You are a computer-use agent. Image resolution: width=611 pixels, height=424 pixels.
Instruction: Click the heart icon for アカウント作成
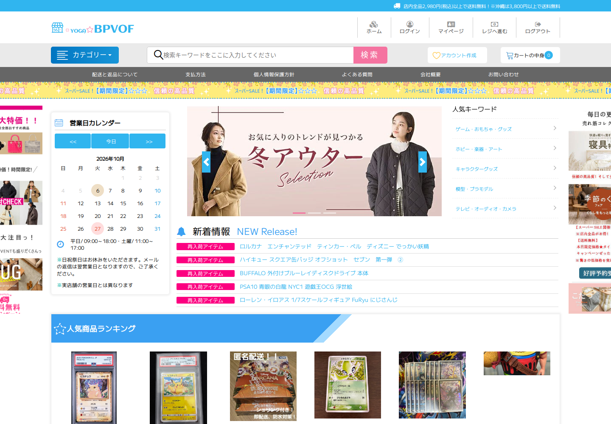pyautogui.click(x=436, y=55)
